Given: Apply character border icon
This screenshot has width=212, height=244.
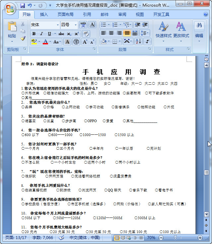Looking at the screenshot, I should click(92, 24).
